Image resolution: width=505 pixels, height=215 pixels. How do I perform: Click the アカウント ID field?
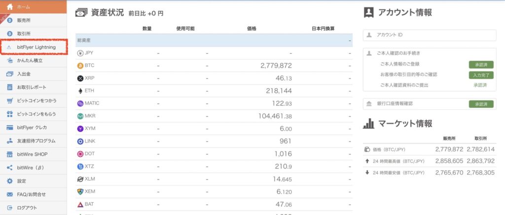[430, 35]
